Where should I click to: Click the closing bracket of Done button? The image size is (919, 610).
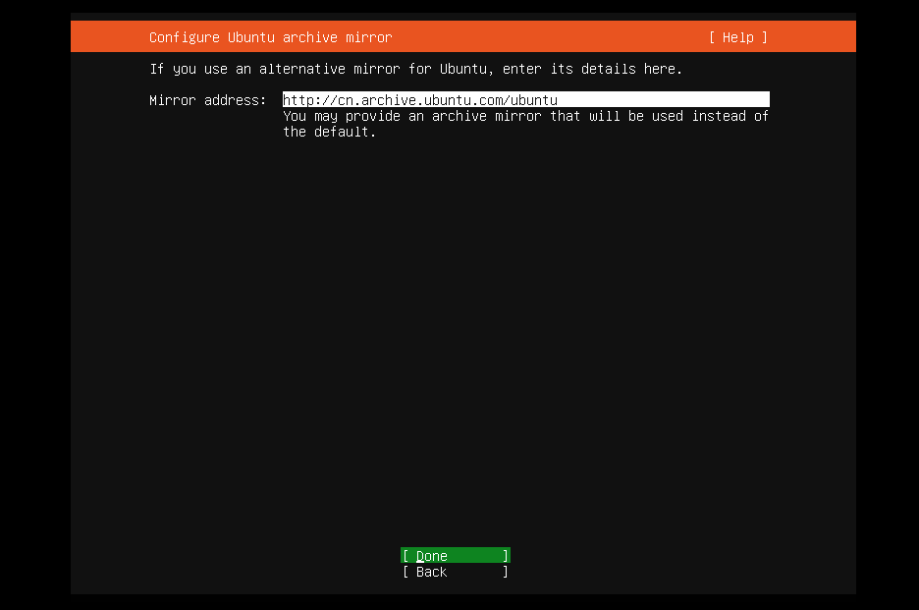(x=506, y=556)
